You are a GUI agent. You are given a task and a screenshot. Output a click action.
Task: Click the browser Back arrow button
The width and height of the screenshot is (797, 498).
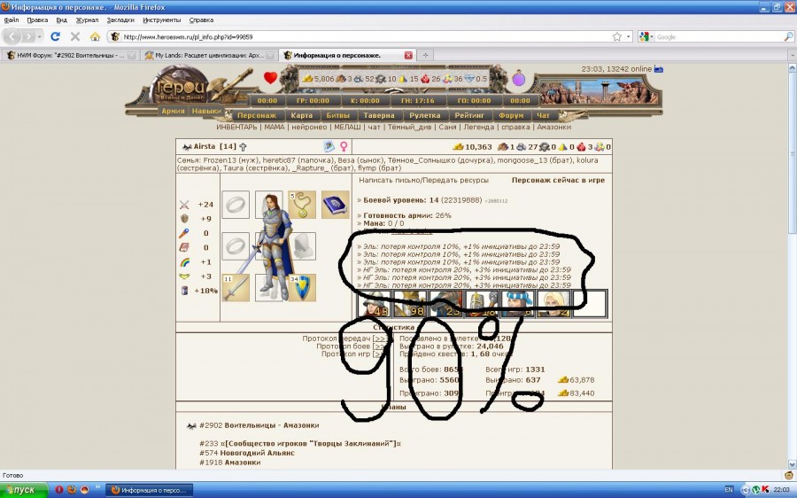12,36
